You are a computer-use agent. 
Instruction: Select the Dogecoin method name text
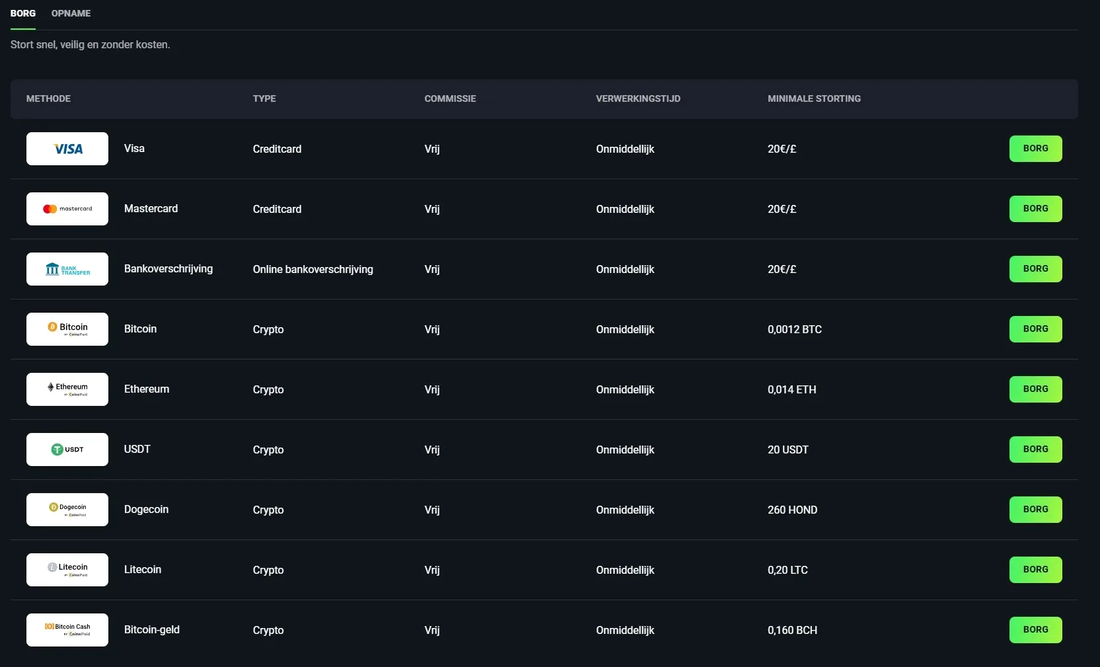click(146, 509)
